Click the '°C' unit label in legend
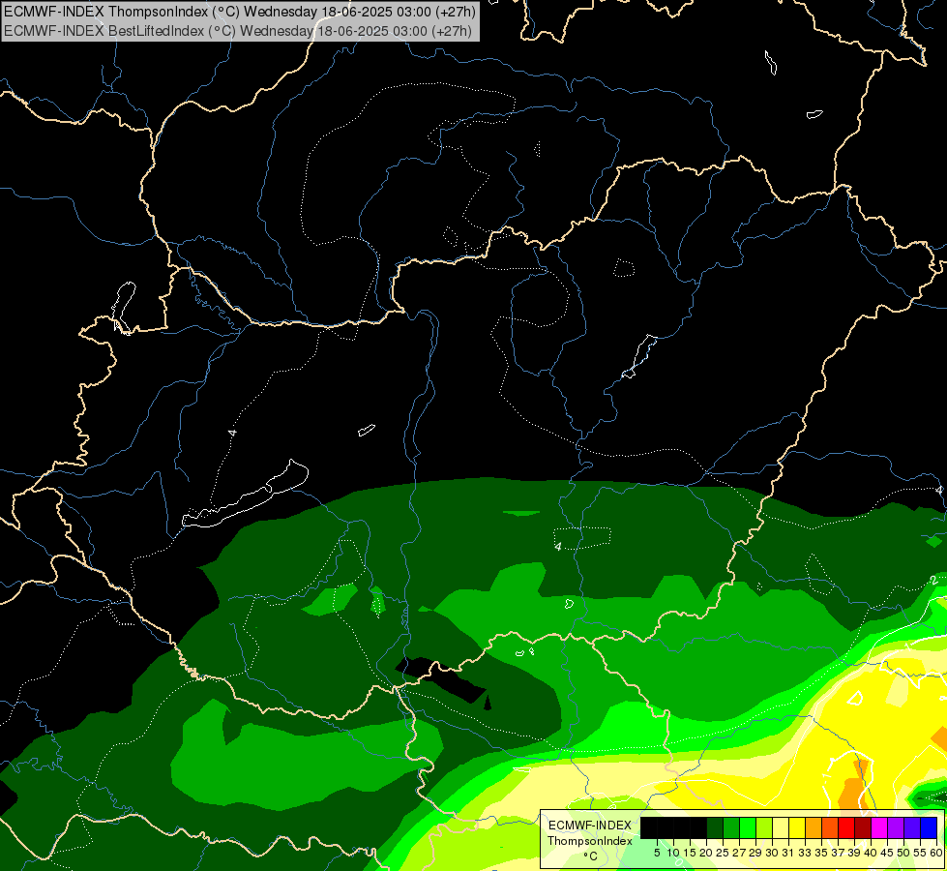The image size is (947, 871). (x=590, y=856)
